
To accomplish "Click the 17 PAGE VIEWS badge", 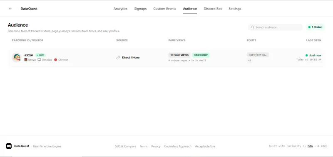I will click(x=179, y=55).
